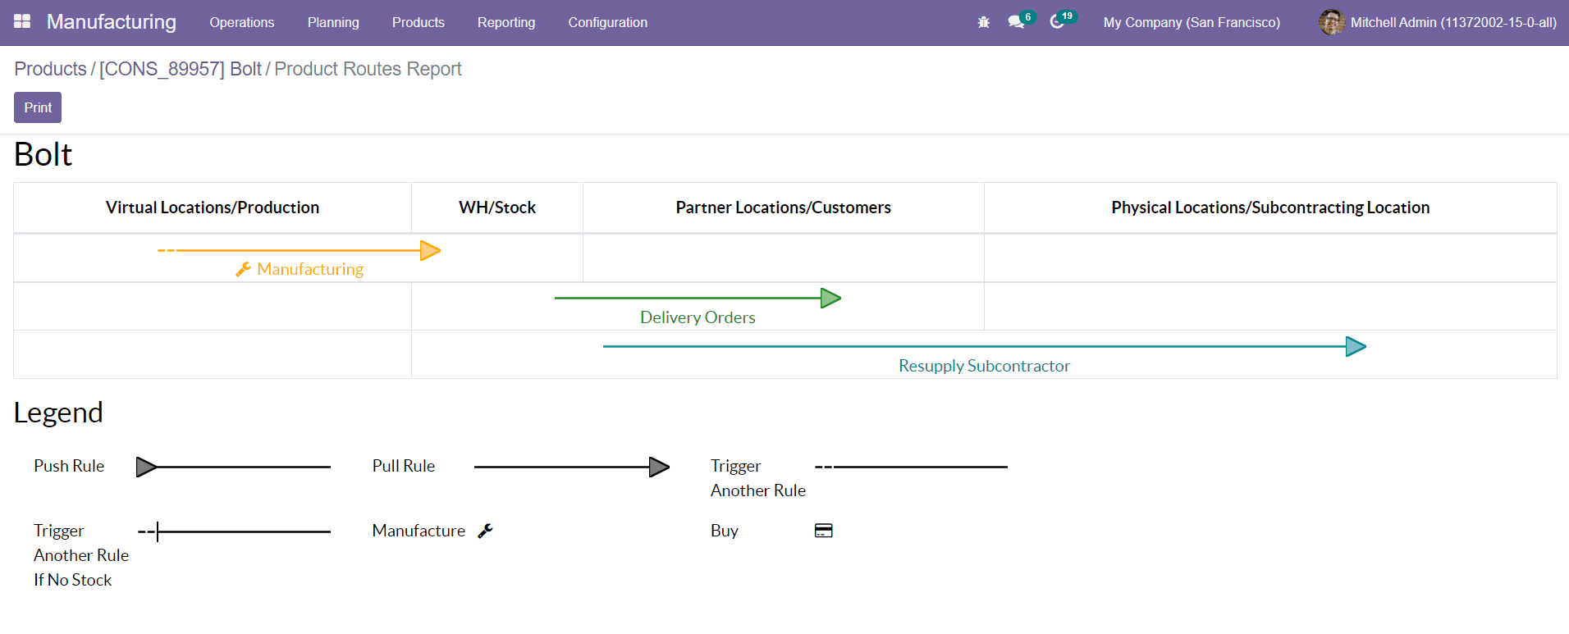Open the Operations menu
The height and width of the screenshot is (634, 1569).
241,22
